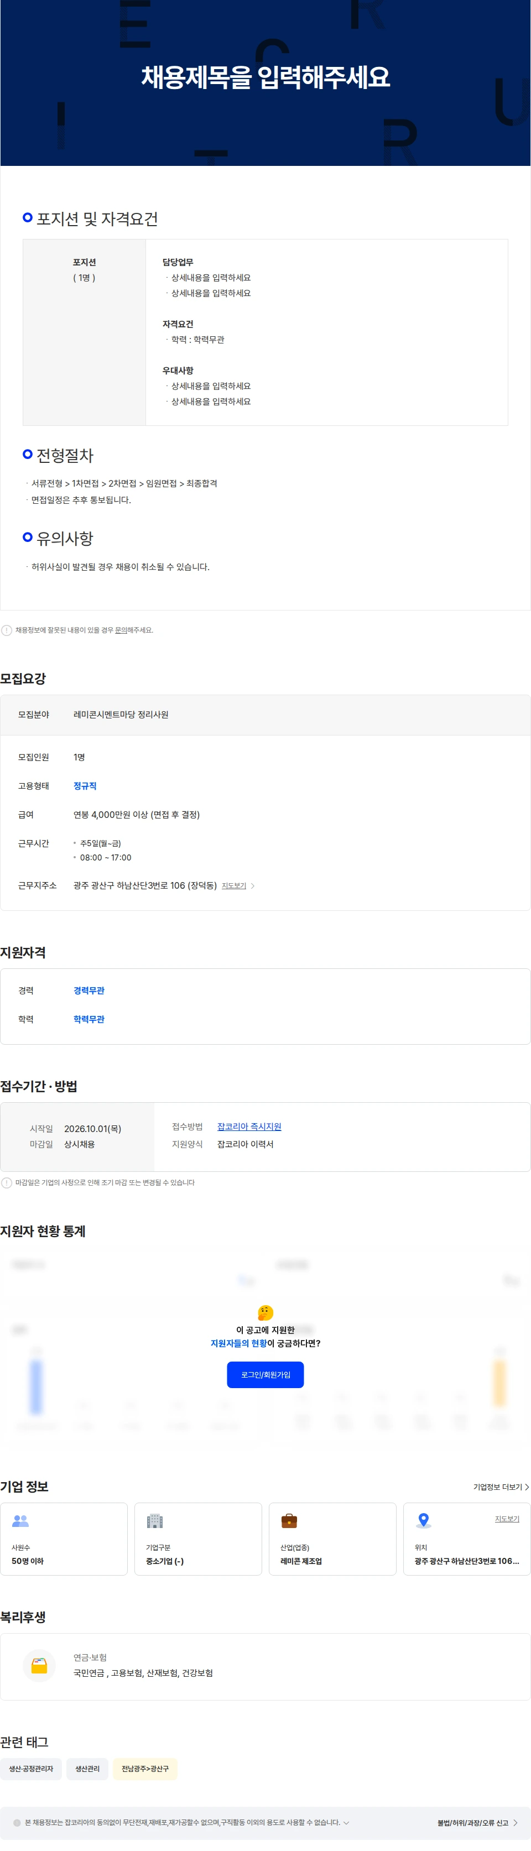
Task: Click the 주5일(월~금) work days text
Action: click(x=101, y=843)
